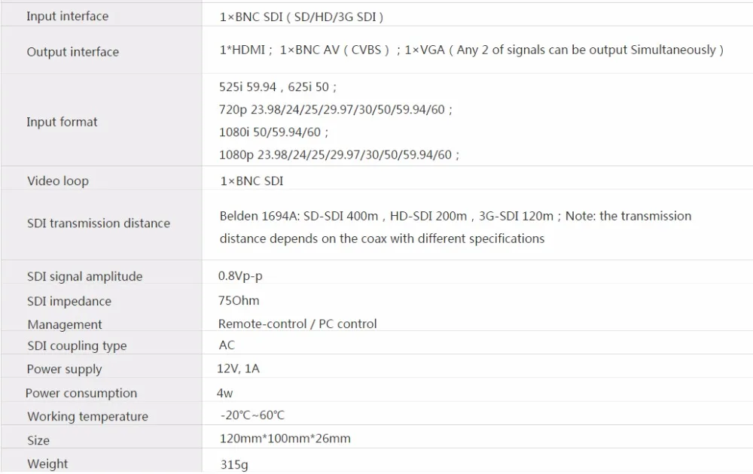Image resolution: width=753 pixels, height=474 pixels.
Task: Click the Belden 1694A distance text
Action: [x=456, y=227]
